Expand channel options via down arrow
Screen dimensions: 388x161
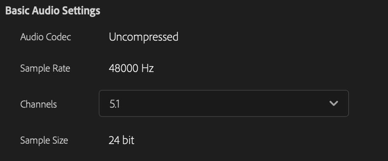tap(334, 103)
